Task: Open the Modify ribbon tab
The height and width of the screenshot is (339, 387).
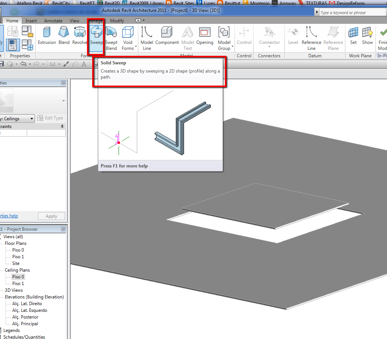Action: click(x=117, y=21)
